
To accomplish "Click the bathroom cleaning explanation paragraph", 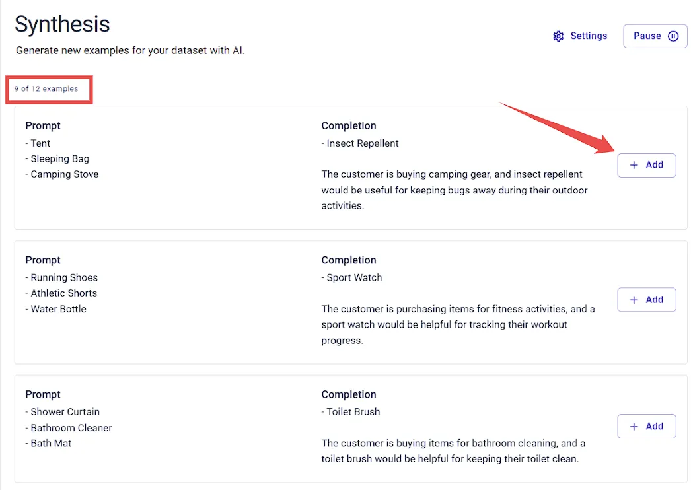I will [453, 451].
